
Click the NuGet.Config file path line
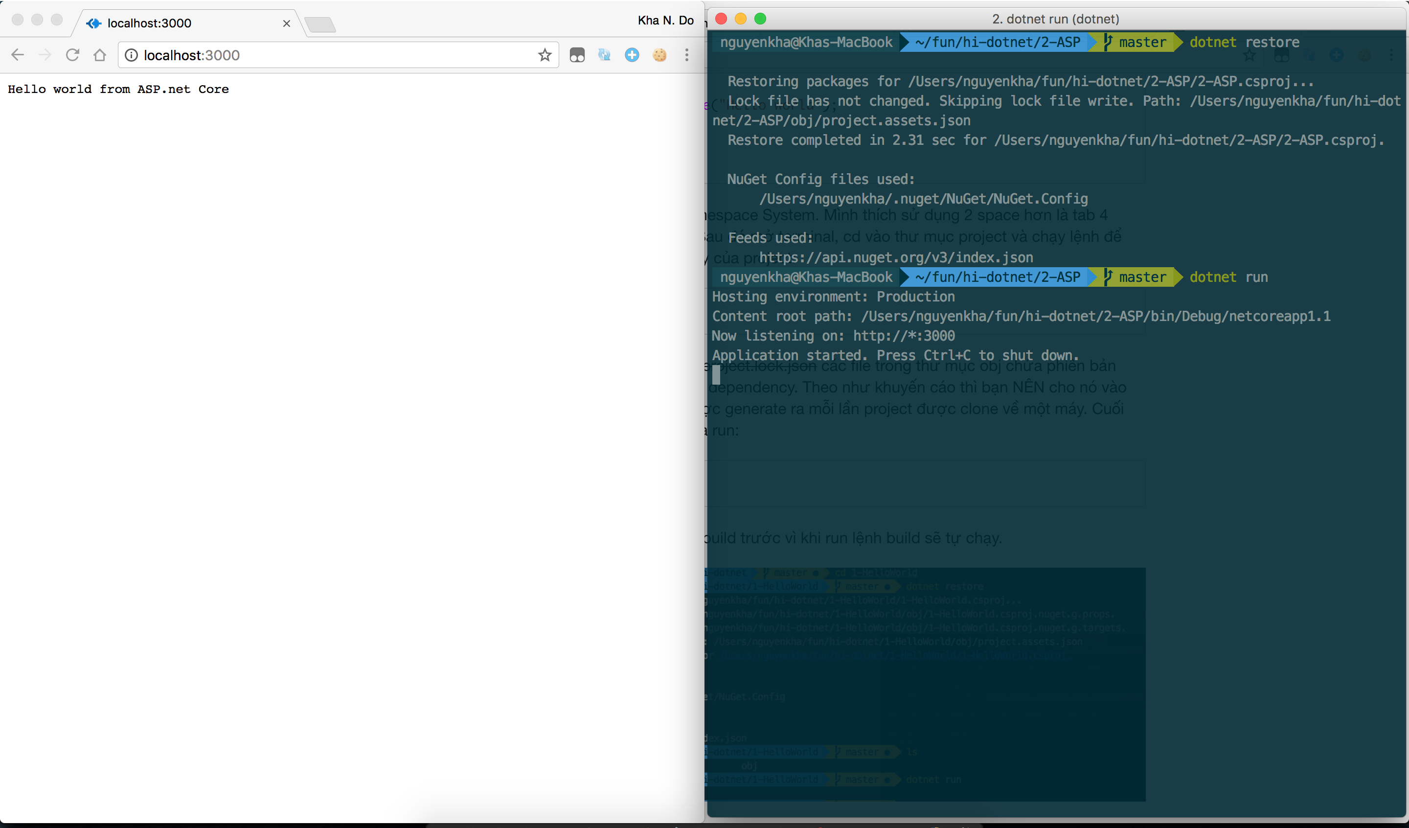coord(924,199)
